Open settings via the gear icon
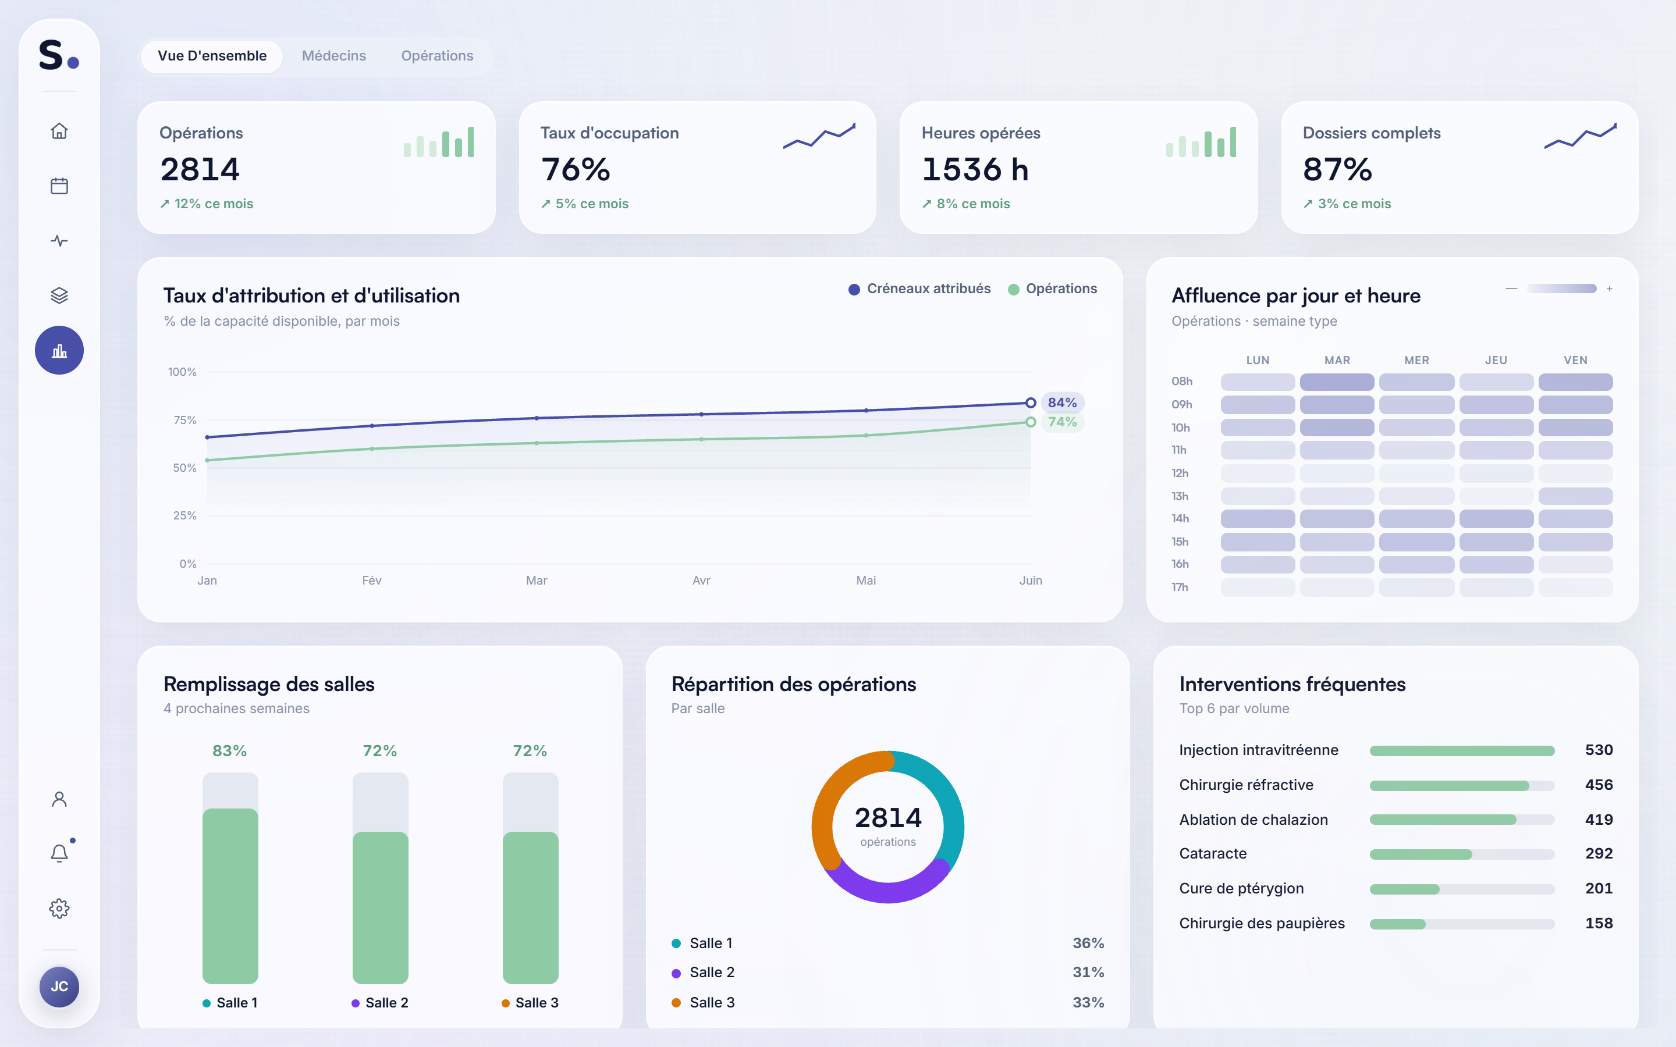This screenshot has height=1047, width=1676. coord(59,909)
